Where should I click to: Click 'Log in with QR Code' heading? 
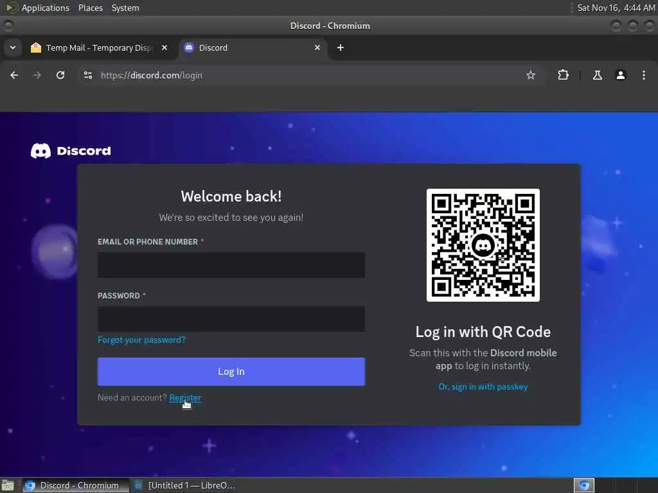[483, 332]
